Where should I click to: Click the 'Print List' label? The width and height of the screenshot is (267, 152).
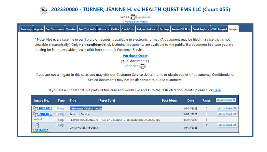pos(131,66)
